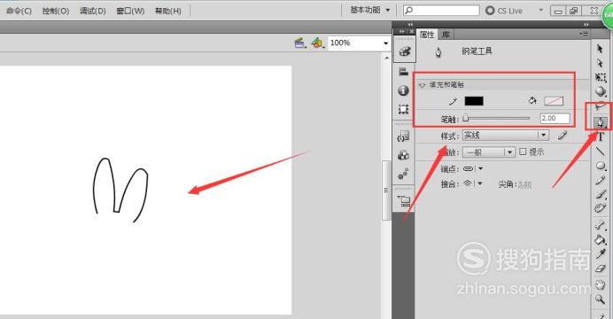Click the stroke value 2.00 field
This screenshot has height=319, width=613.
[x=555, y=118]
